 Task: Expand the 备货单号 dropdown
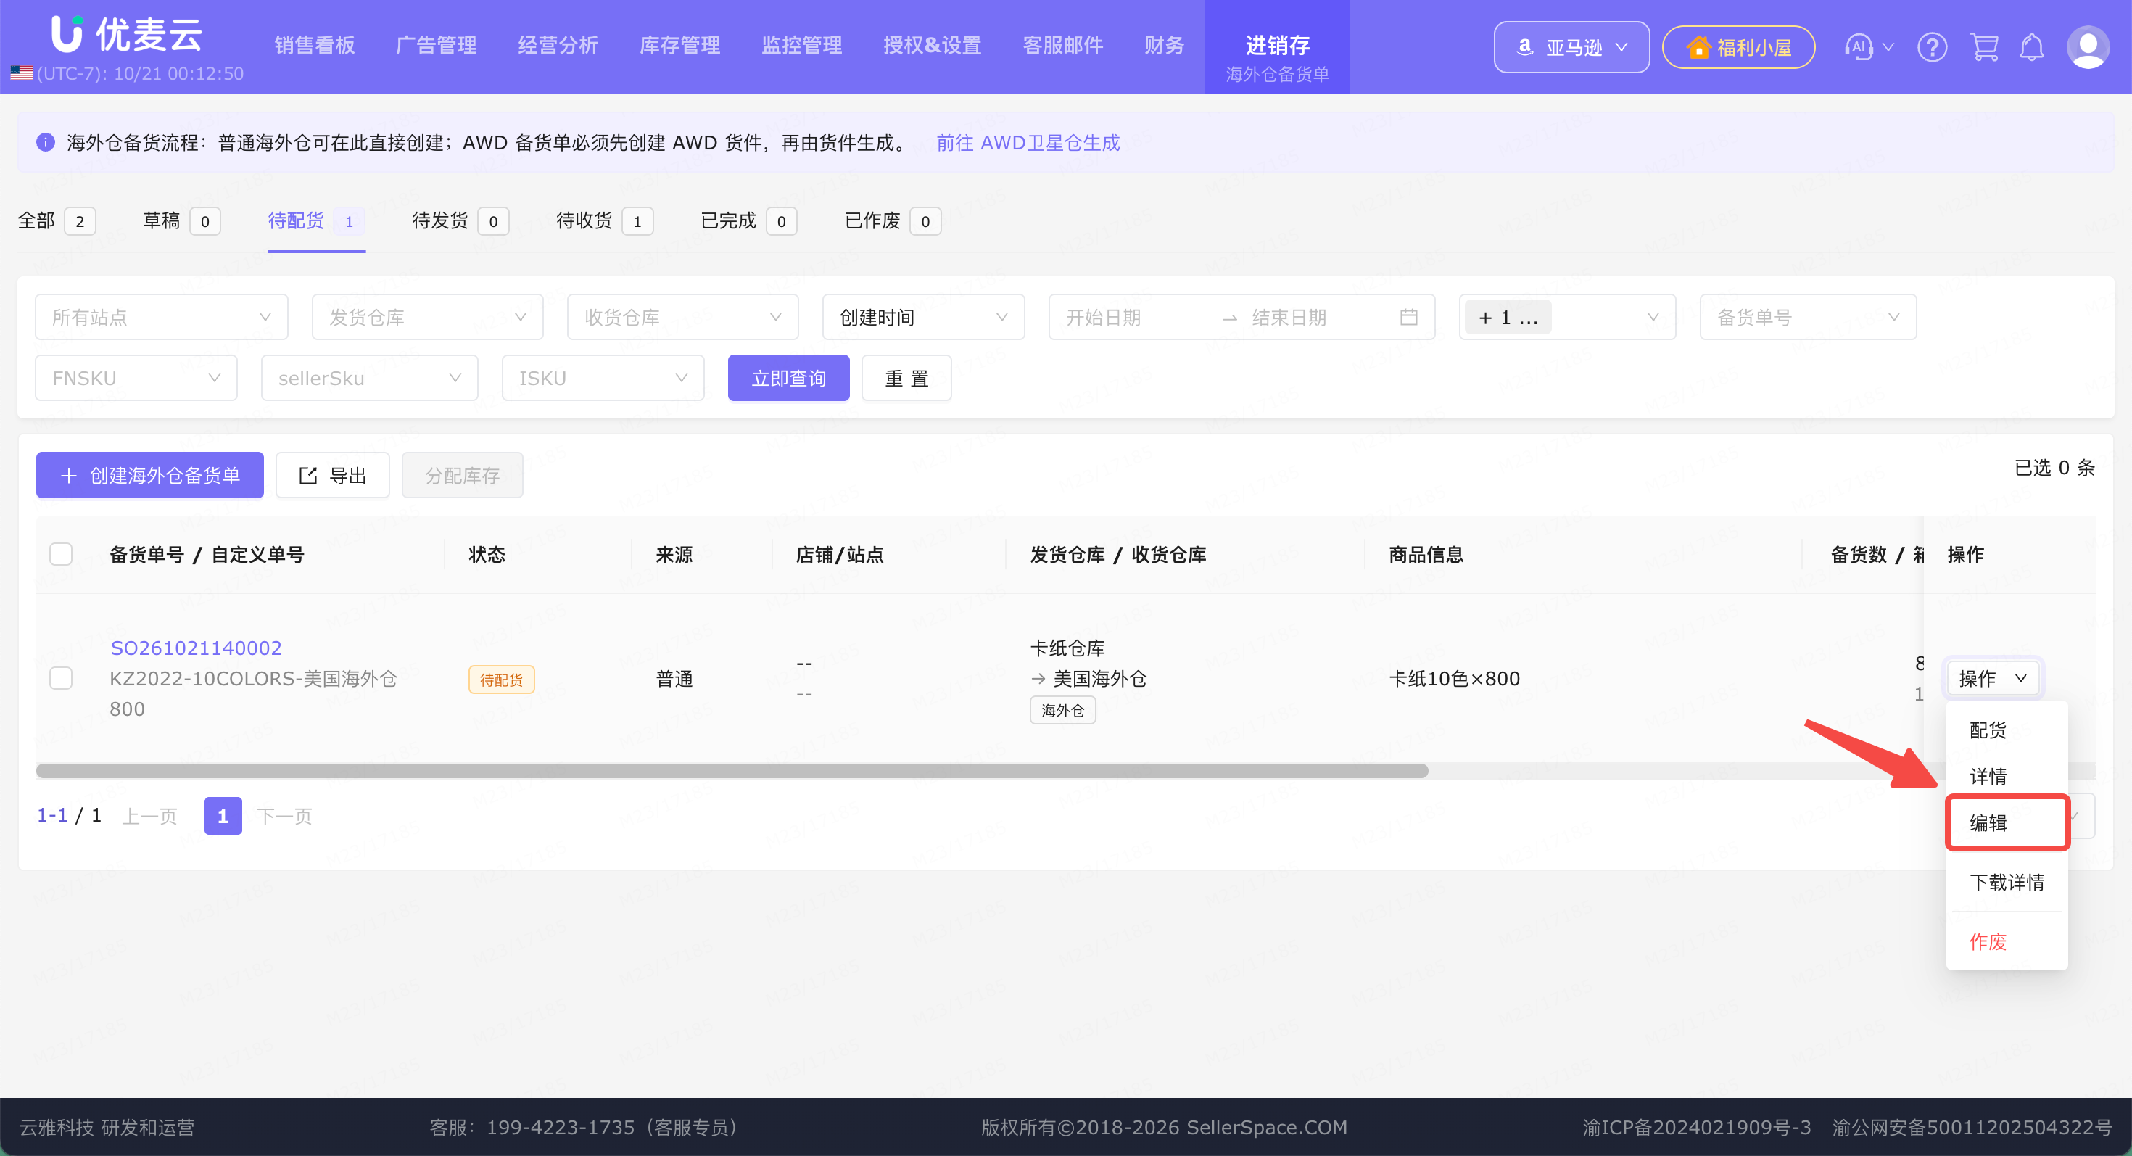pos(1808,317)
